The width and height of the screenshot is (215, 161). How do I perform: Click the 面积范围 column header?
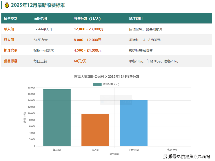(x=40, y=19)
